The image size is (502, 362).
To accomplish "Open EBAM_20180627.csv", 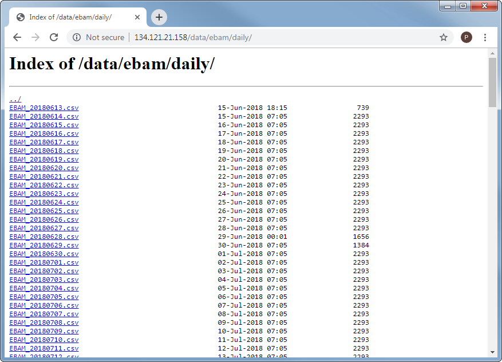I will pyautogui.click(x=44, y=228).
